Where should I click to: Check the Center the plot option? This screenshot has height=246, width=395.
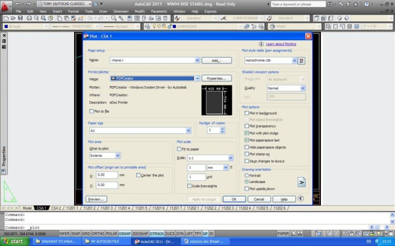(137, 175)
